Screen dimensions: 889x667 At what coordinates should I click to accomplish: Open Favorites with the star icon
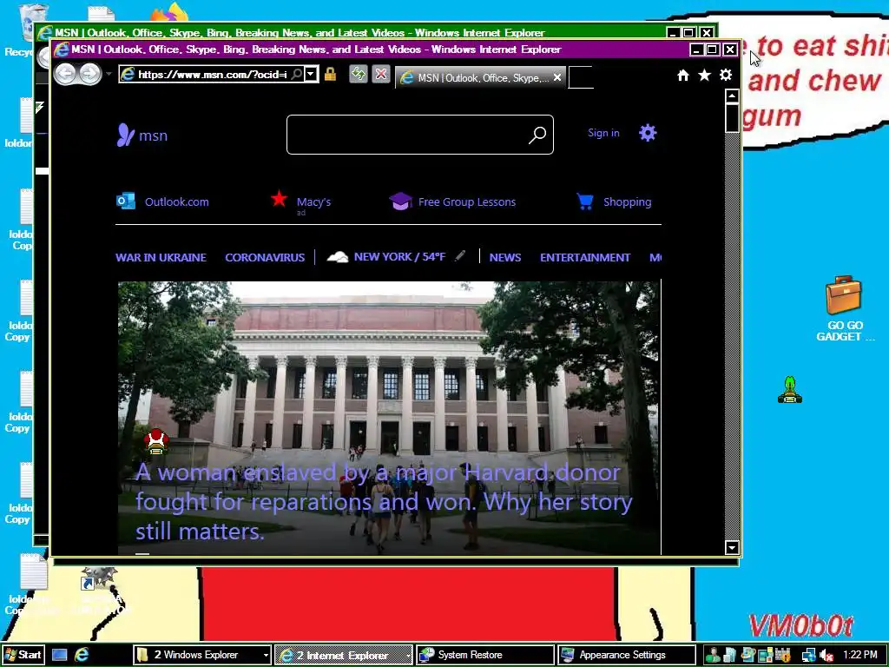[x=704, y=75]
